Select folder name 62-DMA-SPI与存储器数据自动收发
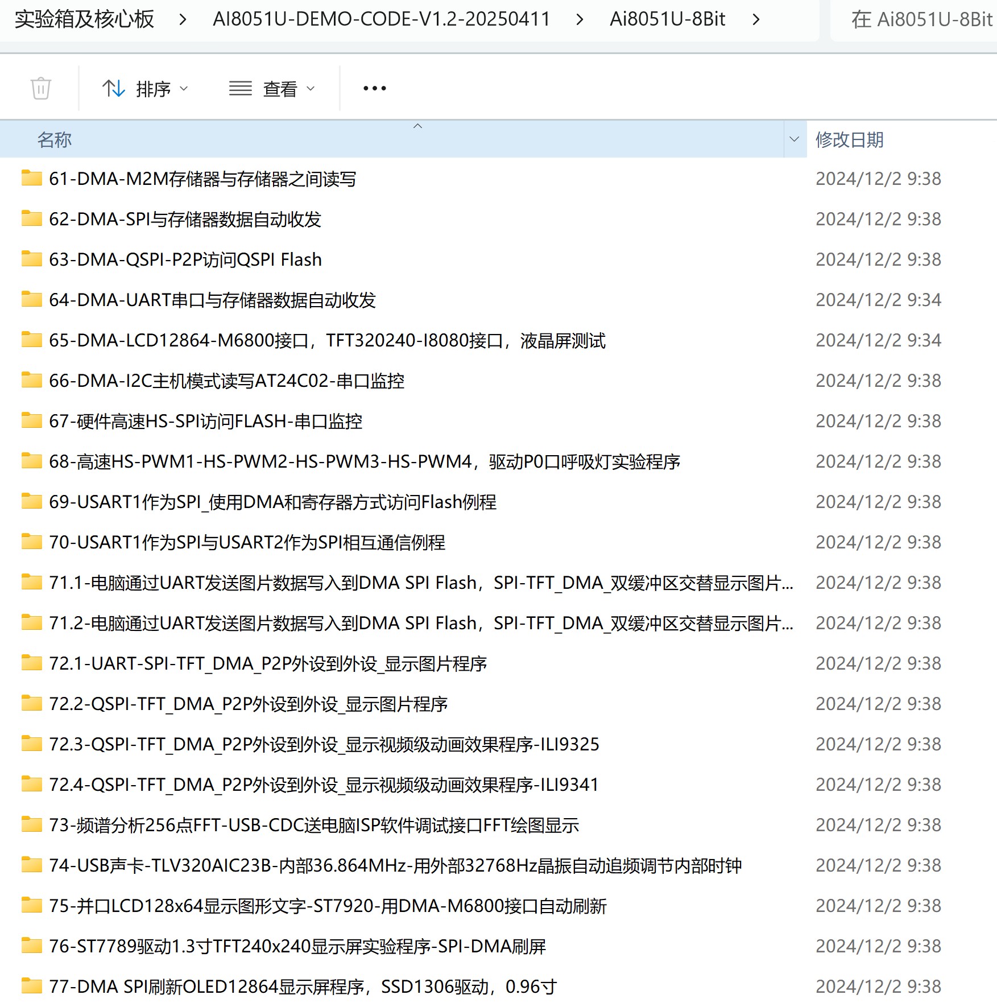 coord(185,220)
